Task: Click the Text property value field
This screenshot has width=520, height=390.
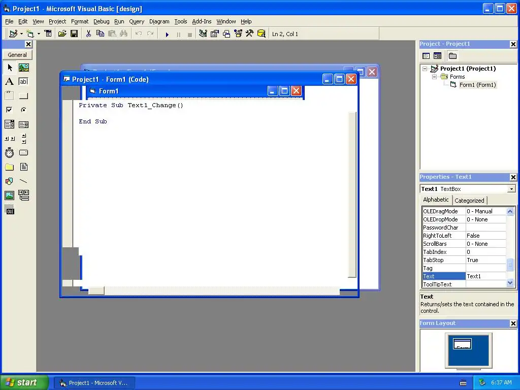Action: pyautogui.click(x=486, y=276)
